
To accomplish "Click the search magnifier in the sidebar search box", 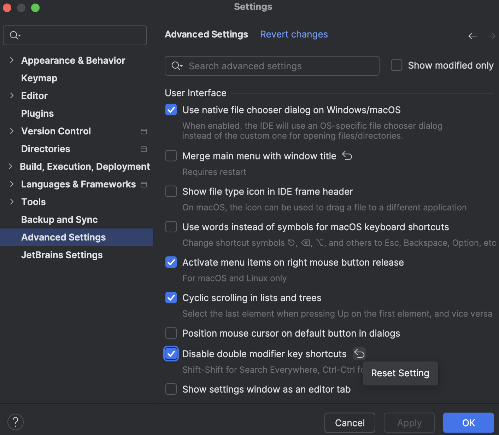I will [x=14, y=35].
